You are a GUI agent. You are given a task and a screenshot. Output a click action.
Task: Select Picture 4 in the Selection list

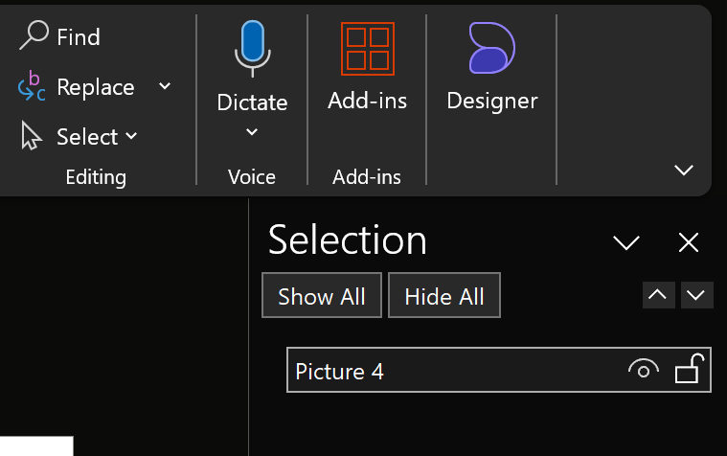[499, 370]
